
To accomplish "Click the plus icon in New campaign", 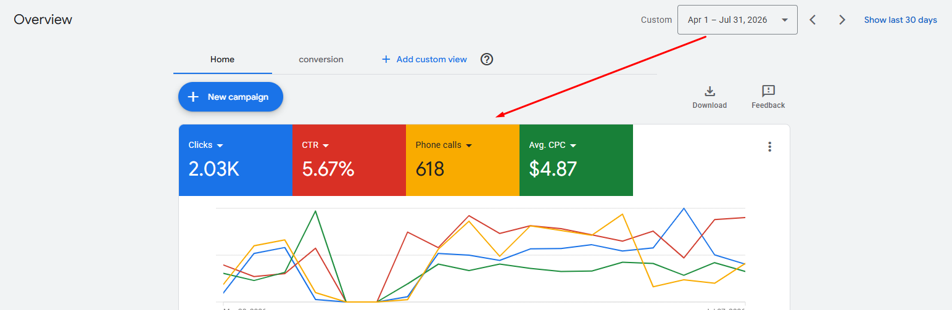I will pos(193,97).
